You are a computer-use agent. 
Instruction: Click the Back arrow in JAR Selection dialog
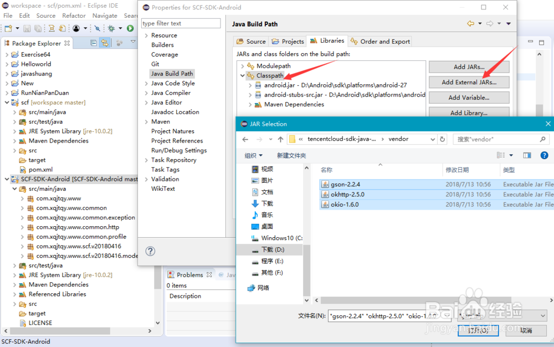[245, 139]
